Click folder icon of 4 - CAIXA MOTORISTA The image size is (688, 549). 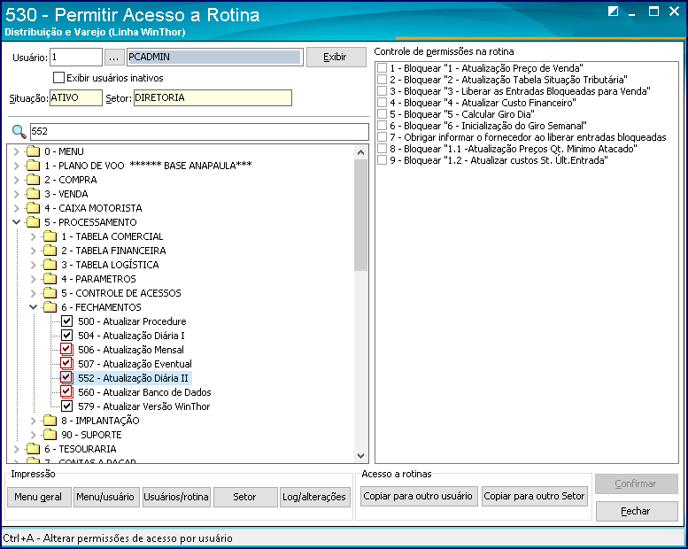coord(33,208)
